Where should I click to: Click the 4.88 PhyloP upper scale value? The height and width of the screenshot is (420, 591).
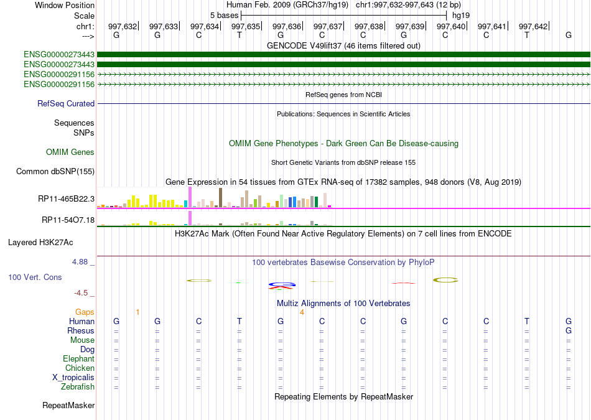click(x=80, y=262)
